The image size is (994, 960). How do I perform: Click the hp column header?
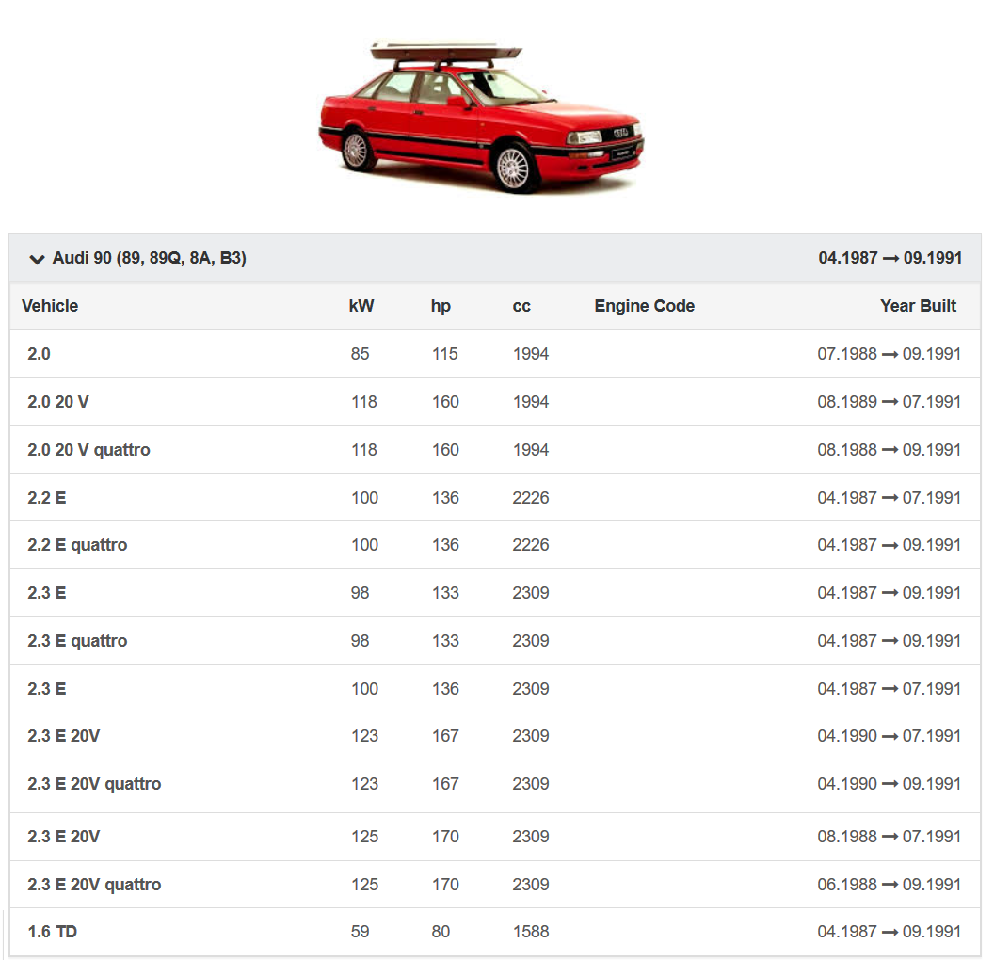[441, 306]
